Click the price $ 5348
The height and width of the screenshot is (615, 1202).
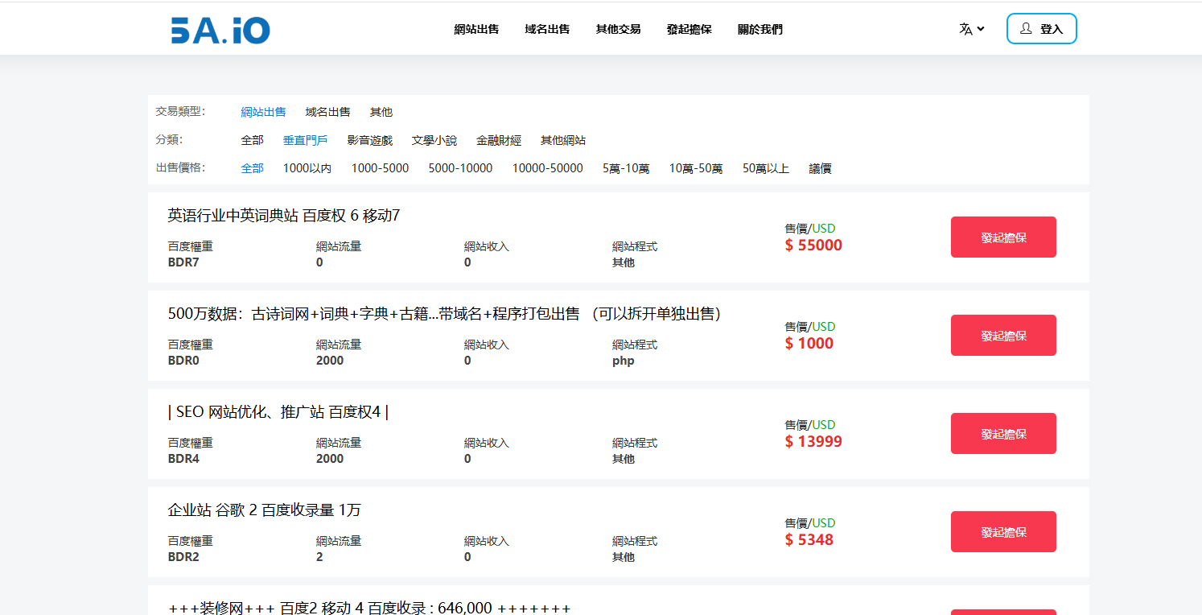(809, 540)
